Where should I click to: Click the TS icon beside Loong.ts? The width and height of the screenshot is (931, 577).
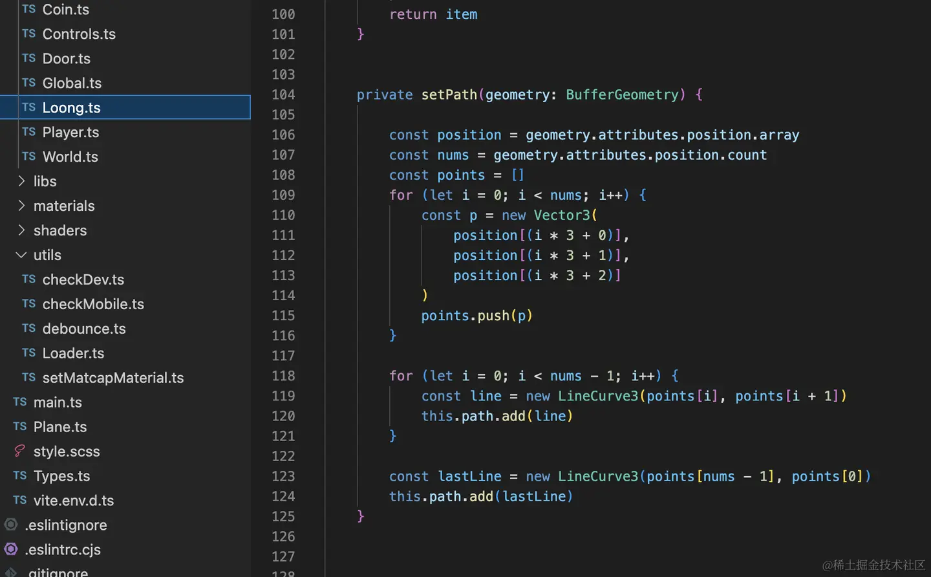[28, 107]
